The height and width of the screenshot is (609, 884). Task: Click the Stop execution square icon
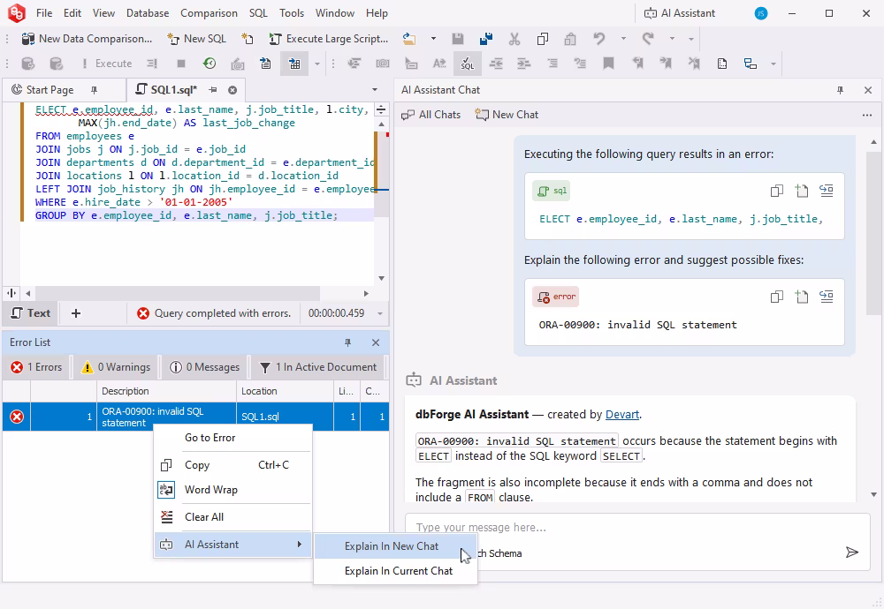coord(181,64)
